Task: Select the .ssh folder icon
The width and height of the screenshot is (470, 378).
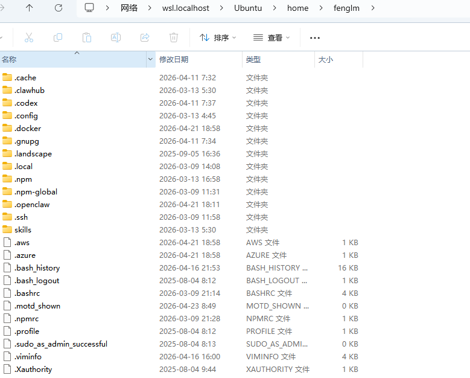Action: (7, 217)
